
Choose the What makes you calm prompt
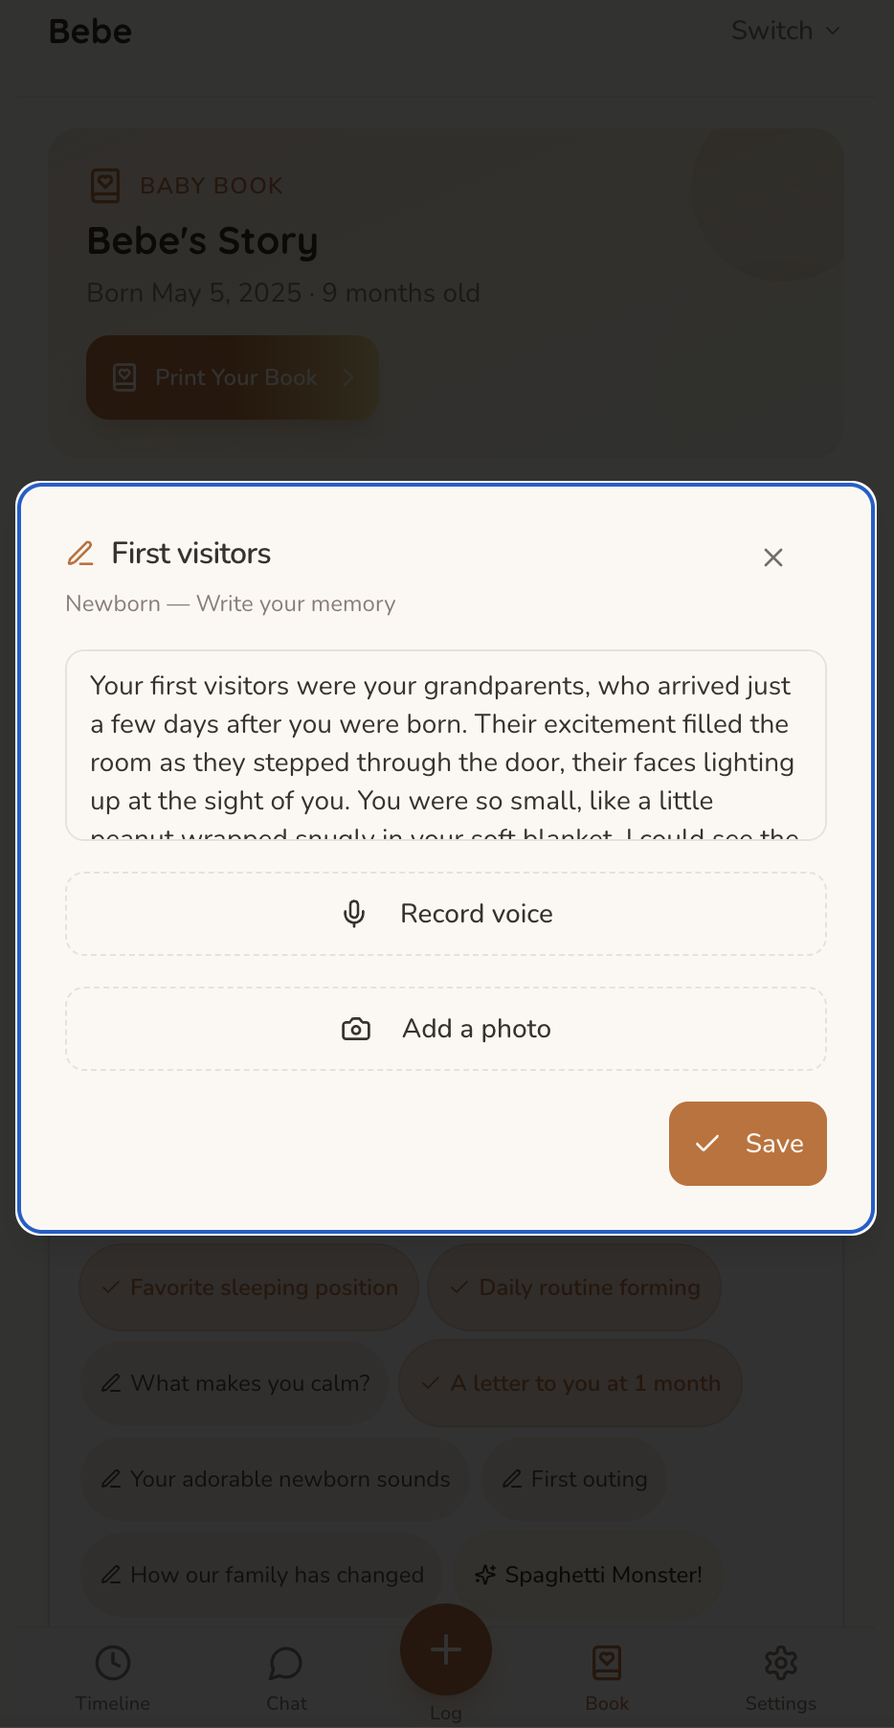click(234, 1383)
